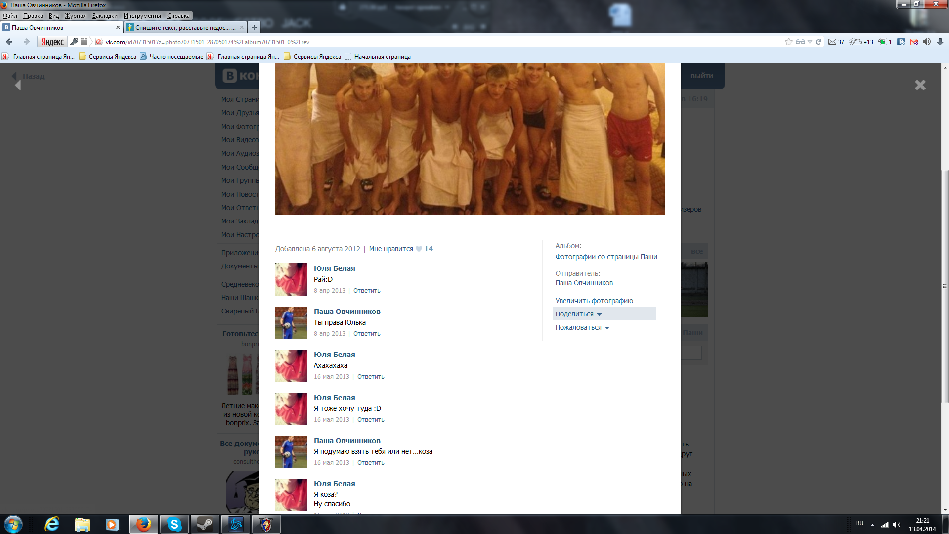Open the first Сервисы Яндекса bookmark folder
The width and height of the screenshot is (949, 534).
108,56
